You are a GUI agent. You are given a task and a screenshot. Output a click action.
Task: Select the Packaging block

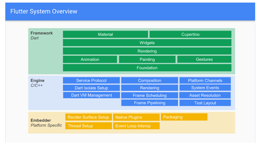(184, 117)
